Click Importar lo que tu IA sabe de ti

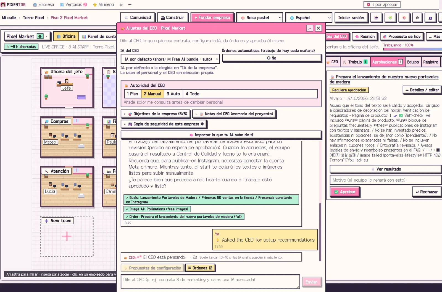pyautogui.click(x=221, y=135)
